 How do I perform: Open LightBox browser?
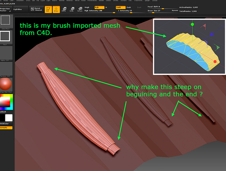(x=20, y=9)
